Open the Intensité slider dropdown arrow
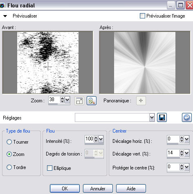 (x=101, y=139)
